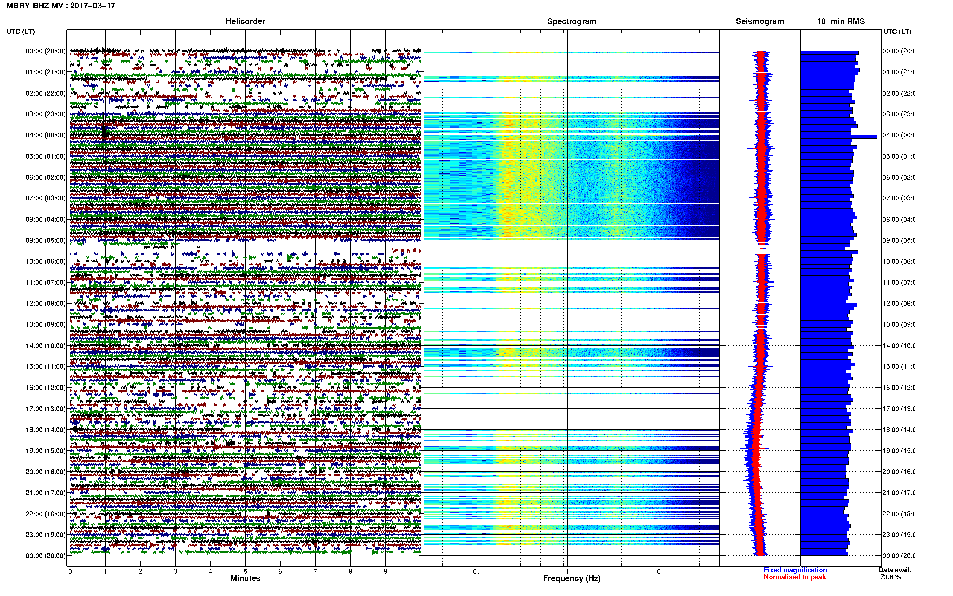This screenshot has height=596, width=953.
Task: Click the Minutes axis tick '4'
Action: point(210,571)
